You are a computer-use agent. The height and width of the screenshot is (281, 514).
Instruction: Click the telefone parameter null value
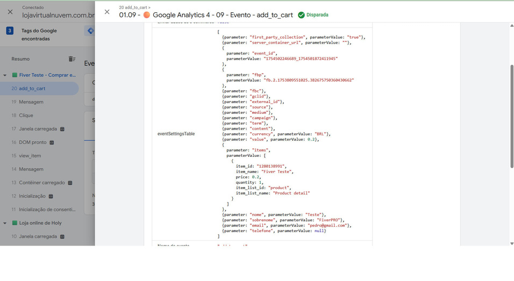pos(319,231)
